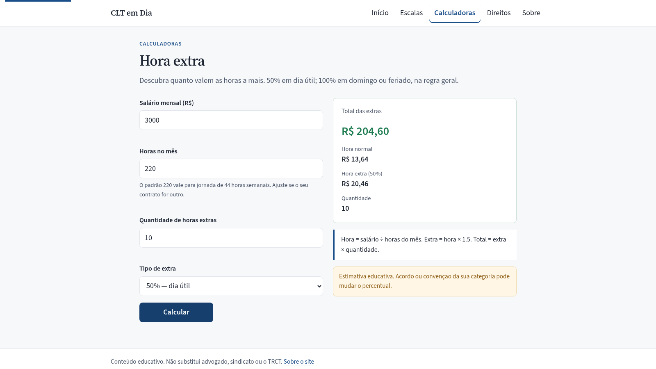The height and width of the screenshot is (369, 656).
Task: Click the Hora normal R$ 13,64 value
Action: click(355, 159)
